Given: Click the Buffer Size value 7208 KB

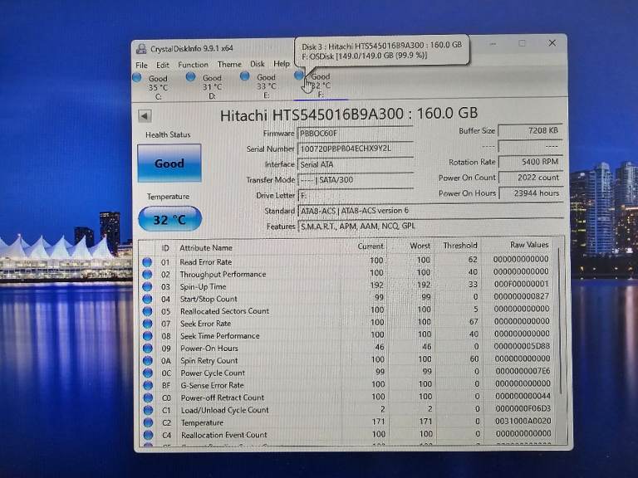Looking at the screenshot, I should click(x=531, y=131).
